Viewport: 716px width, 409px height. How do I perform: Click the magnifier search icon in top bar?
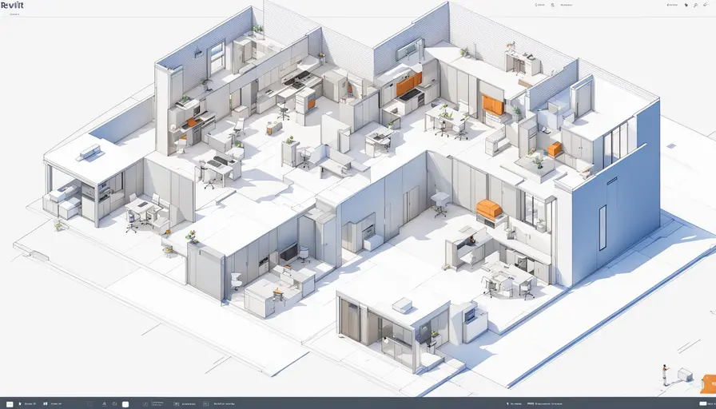click(x=696, y=5)
